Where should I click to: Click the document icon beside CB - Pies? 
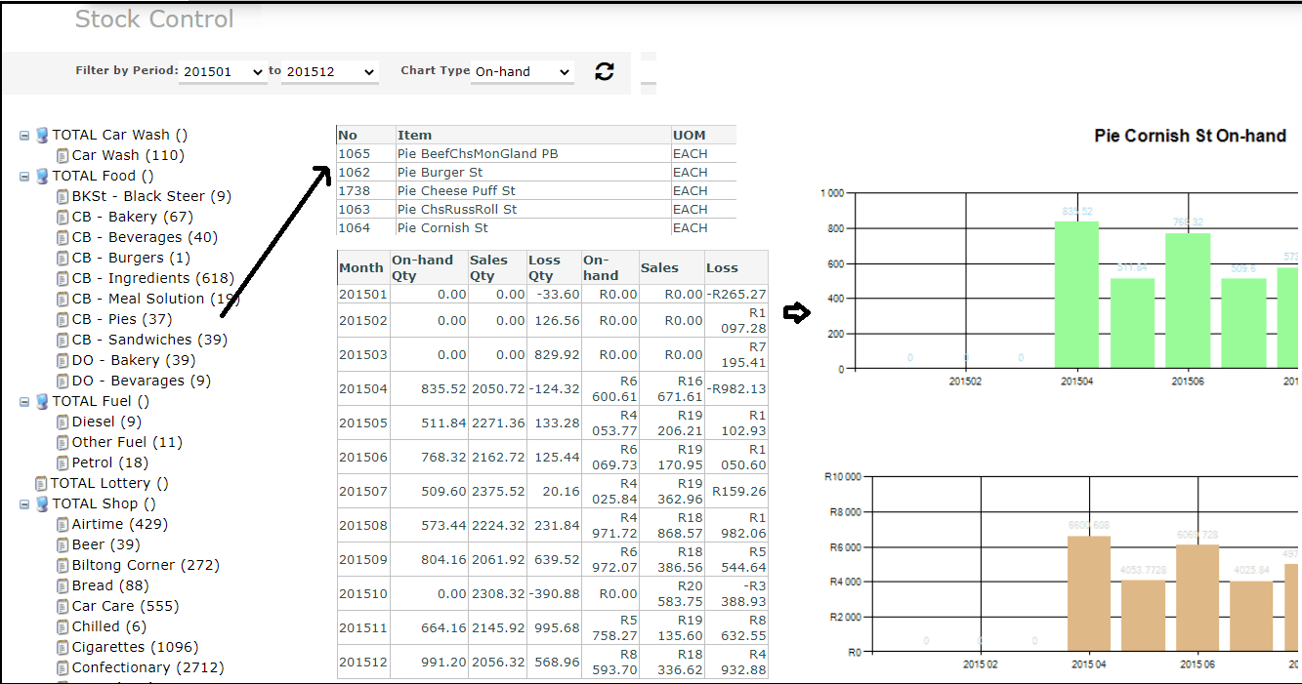63,320
